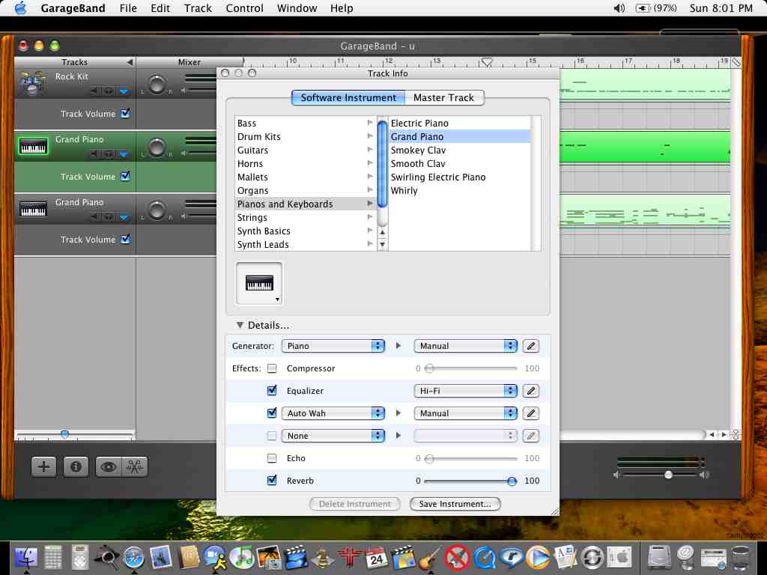The height and width of the screenshot is (575, 767).
Task: Open the File menu
Action: pyautogui.click(x=128, y=8)
